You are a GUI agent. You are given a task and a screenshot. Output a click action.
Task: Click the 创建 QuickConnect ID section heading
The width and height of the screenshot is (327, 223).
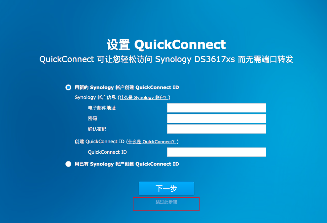[x=99, y=142]
